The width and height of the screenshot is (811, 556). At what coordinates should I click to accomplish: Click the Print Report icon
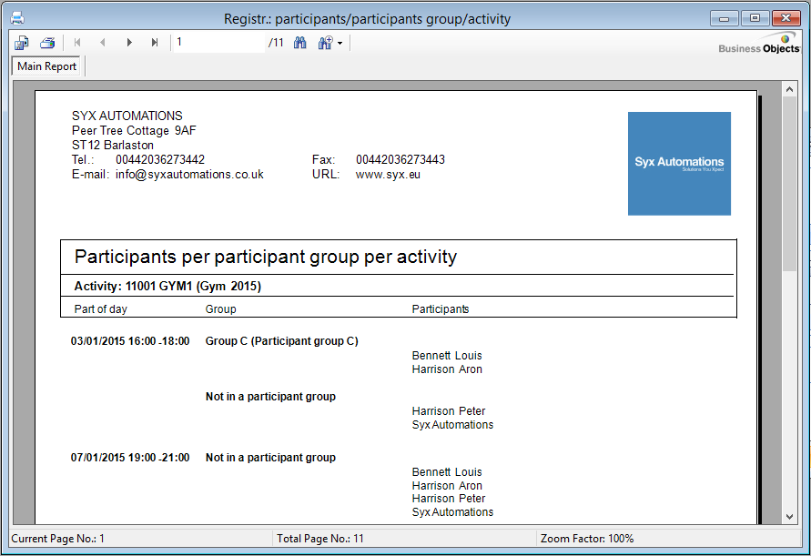coord(47,43)
